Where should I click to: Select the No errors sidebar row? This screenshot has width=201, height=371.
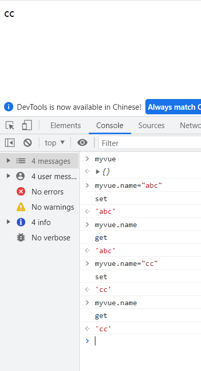pos(39,191)
